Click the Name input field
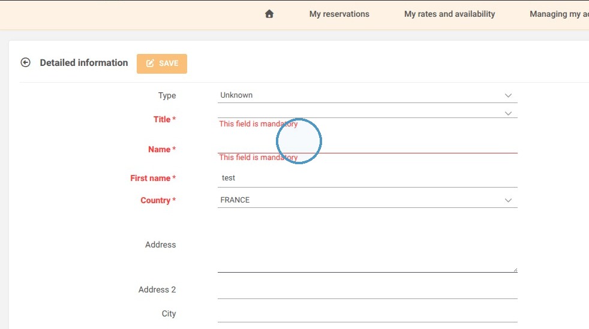Image resolution: width=589 pixels, height=329 pixels. [x=367, y=146]
